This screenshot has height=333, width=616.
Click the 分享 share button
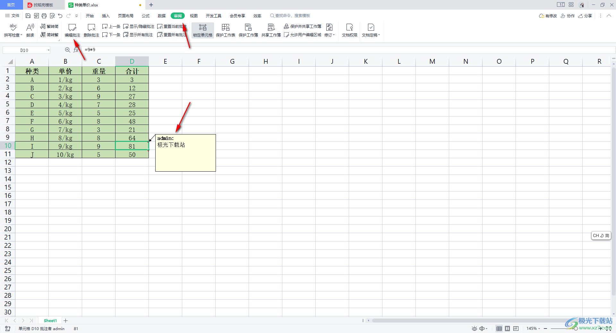(x=585, y=16)
